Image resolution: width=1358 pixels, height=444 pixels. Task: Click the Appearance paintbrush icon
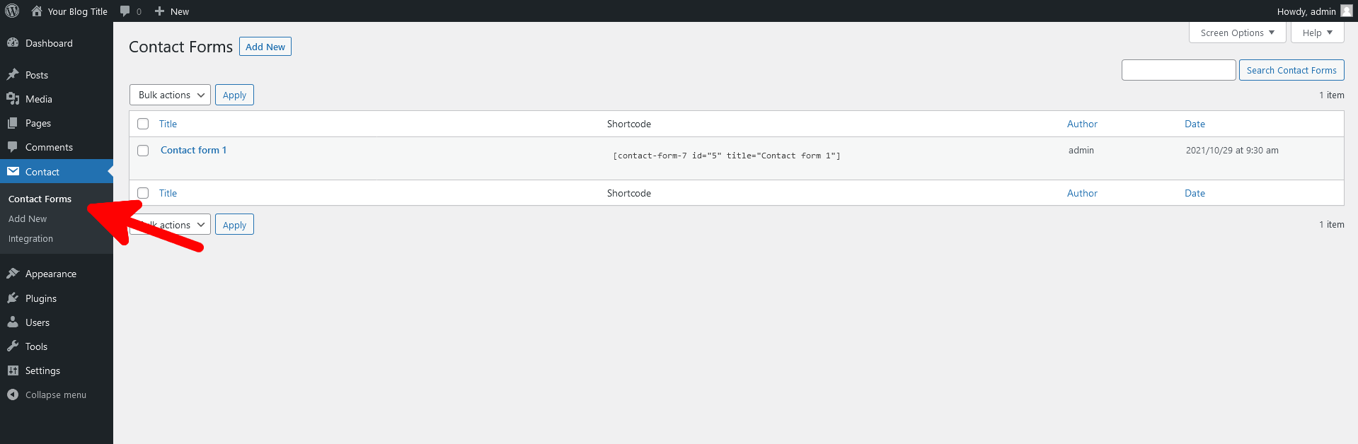(x=13, y=274)
